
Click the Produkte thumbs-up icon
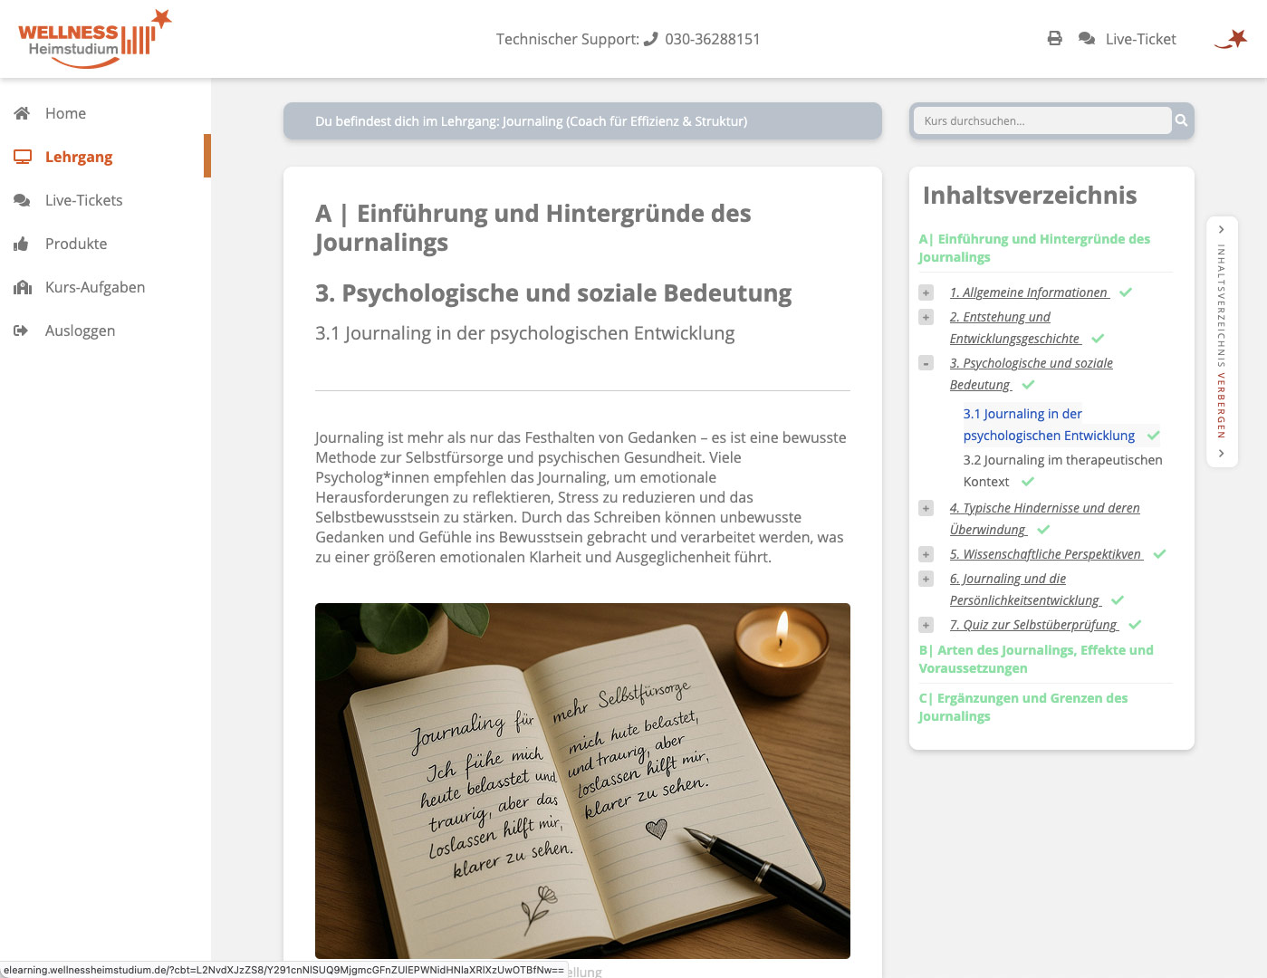point(22,244)
